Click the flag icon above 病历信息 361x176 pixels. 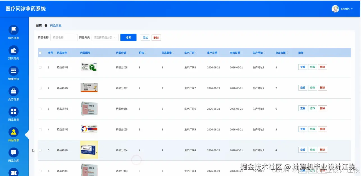[13, 30]
